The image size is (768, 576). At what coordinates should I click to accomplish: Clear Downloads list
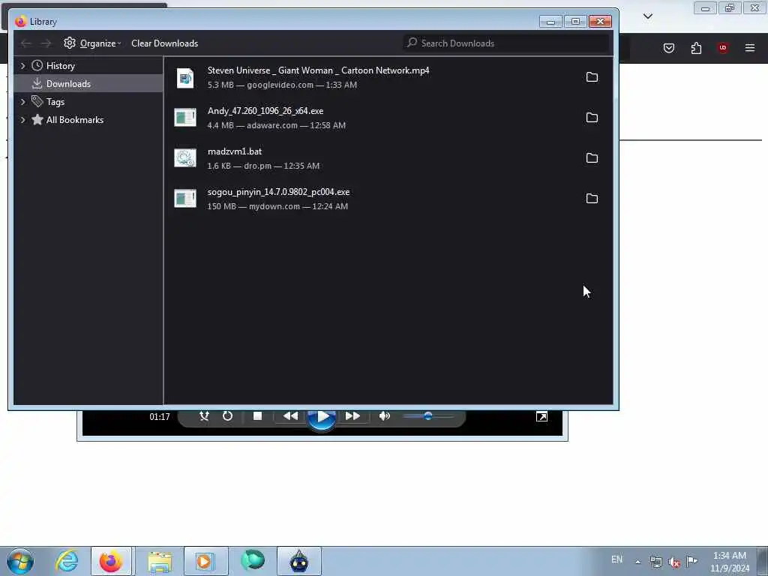click(164, 43)
